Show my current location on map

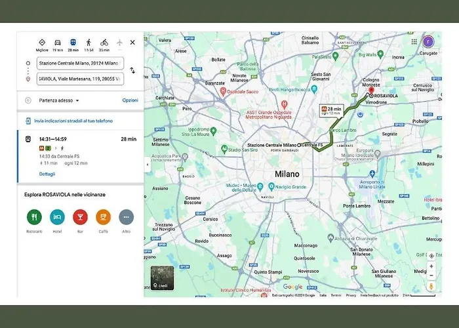click(x=431, y=256)
